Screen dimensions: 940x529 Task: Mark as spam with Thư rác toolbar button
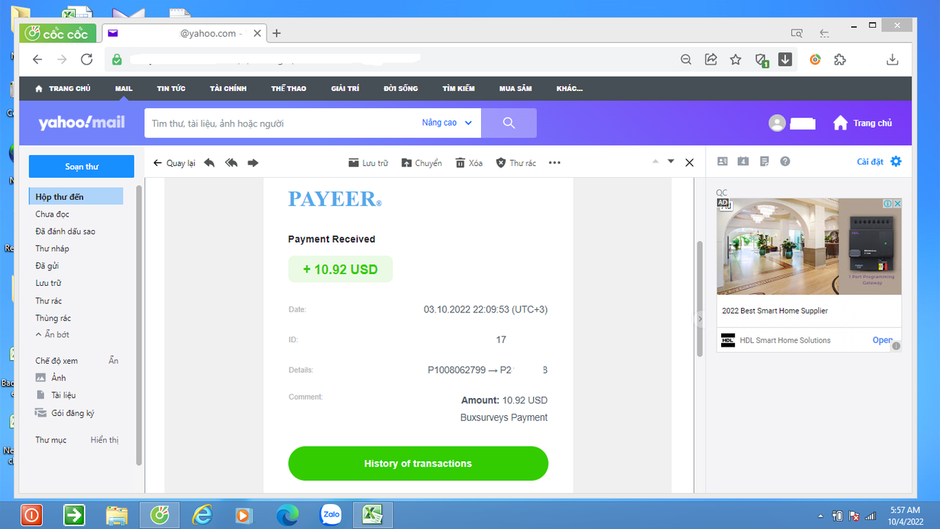pos(516,163)
